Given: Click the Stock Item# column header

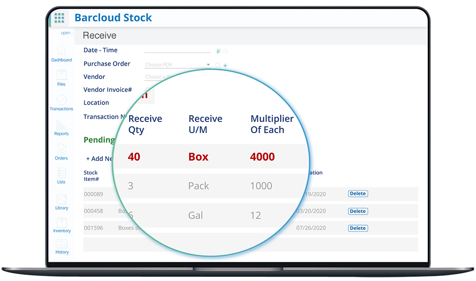Looking at the screenshot, I should tap(91, 176).
